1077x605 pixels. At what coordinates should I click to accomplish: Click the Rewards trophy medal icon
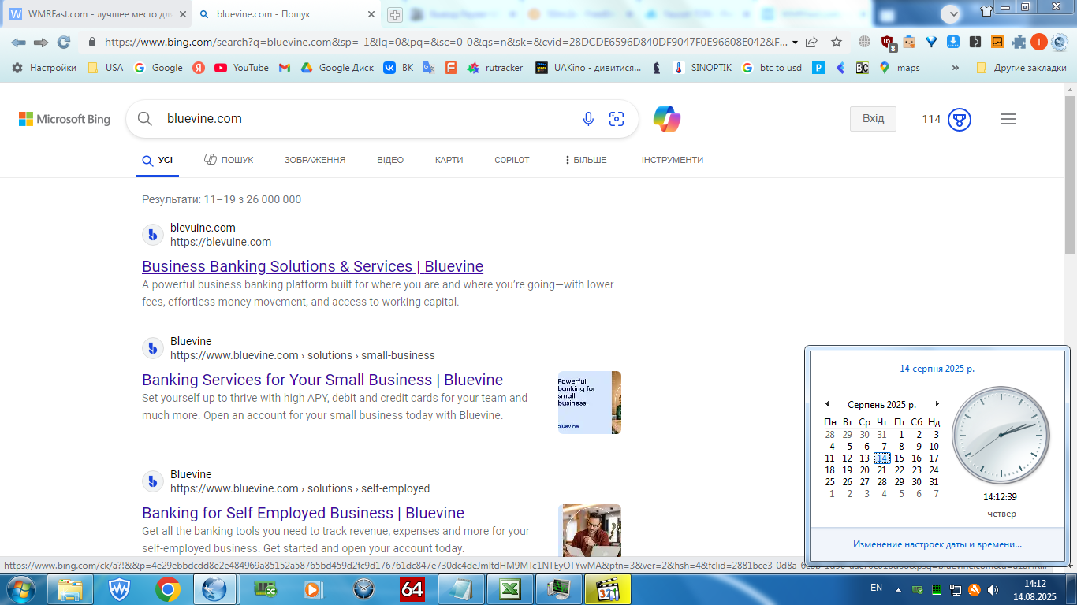[960, 120]
